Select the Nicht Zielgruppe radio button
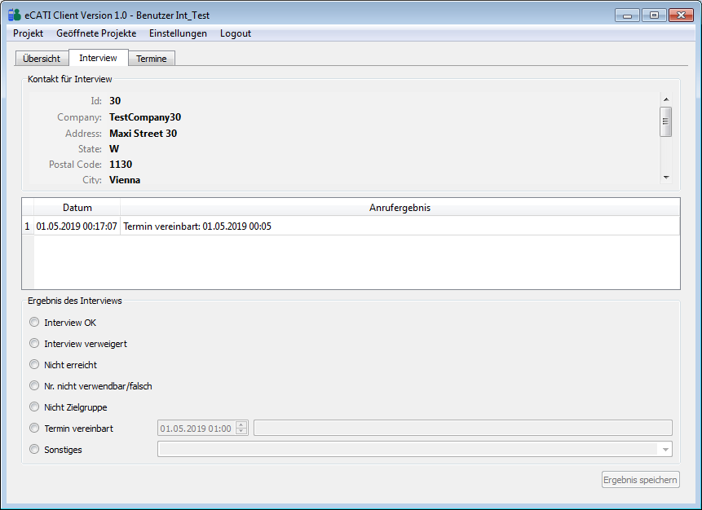The height and width of the screenshot is (510, 702). (34, 407)
